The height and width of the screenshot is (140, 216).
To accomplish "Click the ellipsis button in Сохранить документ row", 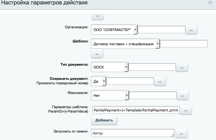I will (160, 81).
